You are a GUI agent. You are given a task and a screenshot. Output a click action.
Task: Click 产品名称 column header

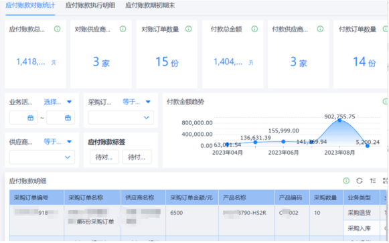pos(246,197)
